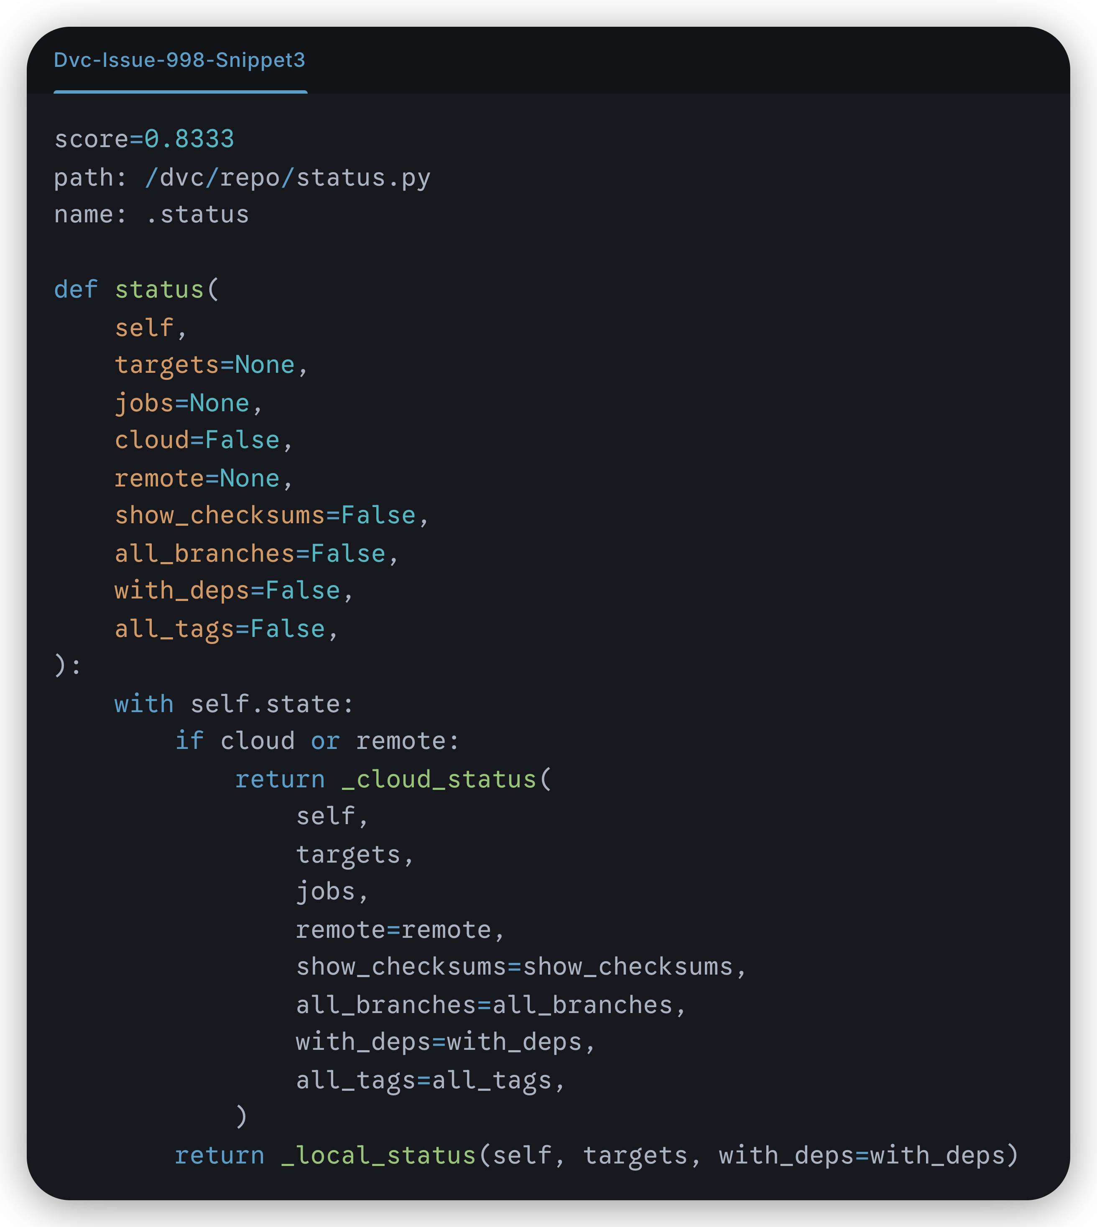Click the show_checksums=False parameter
The image size is (1097, 1227).
(x=265, y=516)
